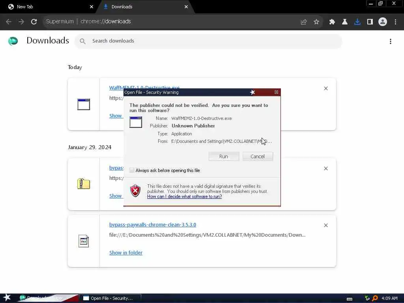Show bypass-paywalls-chrome-clean-3.5.3.0 in folder
Image resolution: width=404 pixels, height=303 pixels.
tap(126, 253)
